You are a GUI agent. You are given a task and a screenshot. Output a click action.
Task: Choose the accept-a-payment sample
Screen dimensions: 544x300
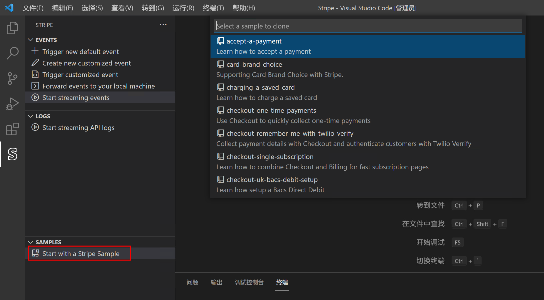(368, 46)
